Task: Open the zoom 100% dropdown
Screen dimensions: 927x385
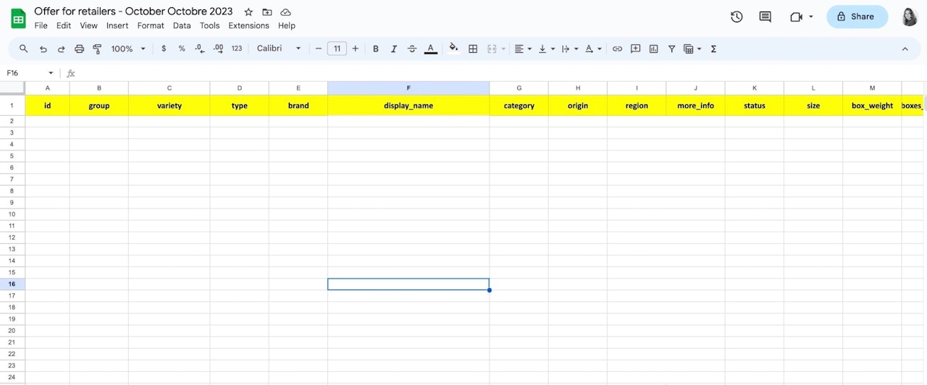Action: pos(128,48)
